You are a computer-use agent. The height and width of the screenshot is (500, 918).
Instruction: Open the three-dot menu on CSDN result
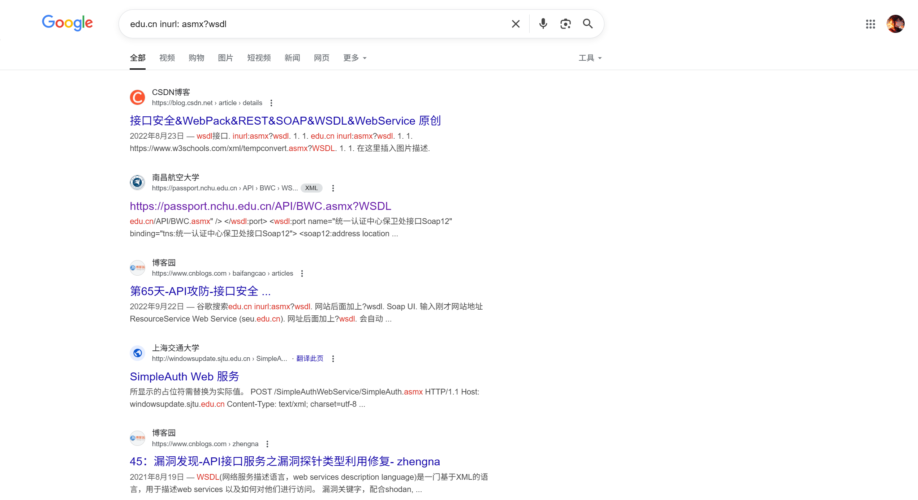coord(271,103)
